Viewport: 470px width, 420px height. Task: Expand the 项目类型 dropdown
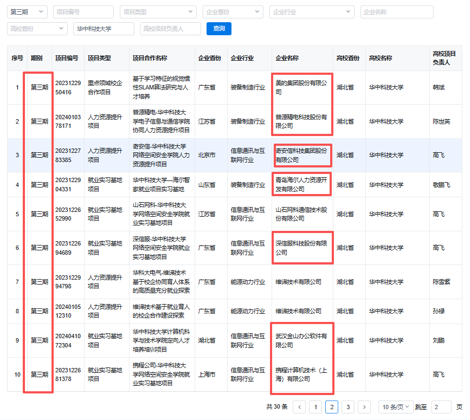[158, 12]
